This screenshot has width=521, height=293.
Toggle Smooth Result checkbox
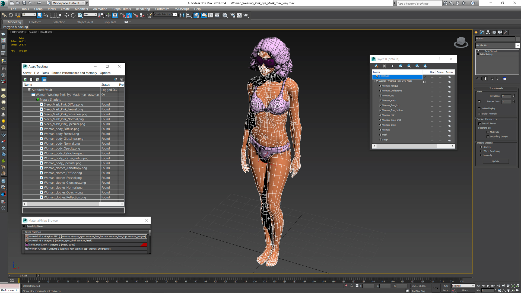(479, 124)
